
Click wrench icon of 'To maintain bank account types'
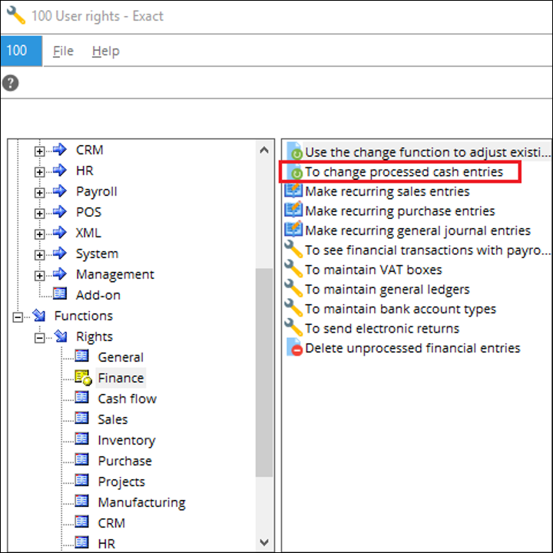(293, 308)
